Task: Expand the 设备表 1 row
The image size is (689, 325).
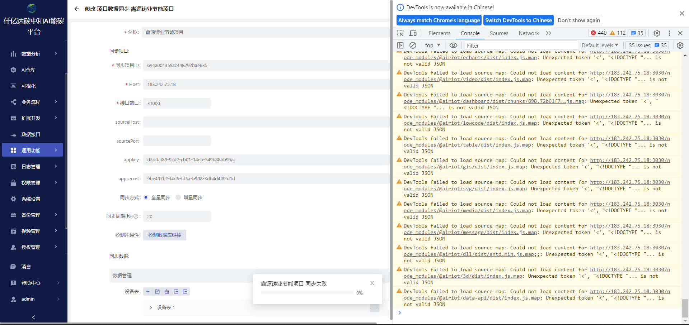Action: click(151, 308)
